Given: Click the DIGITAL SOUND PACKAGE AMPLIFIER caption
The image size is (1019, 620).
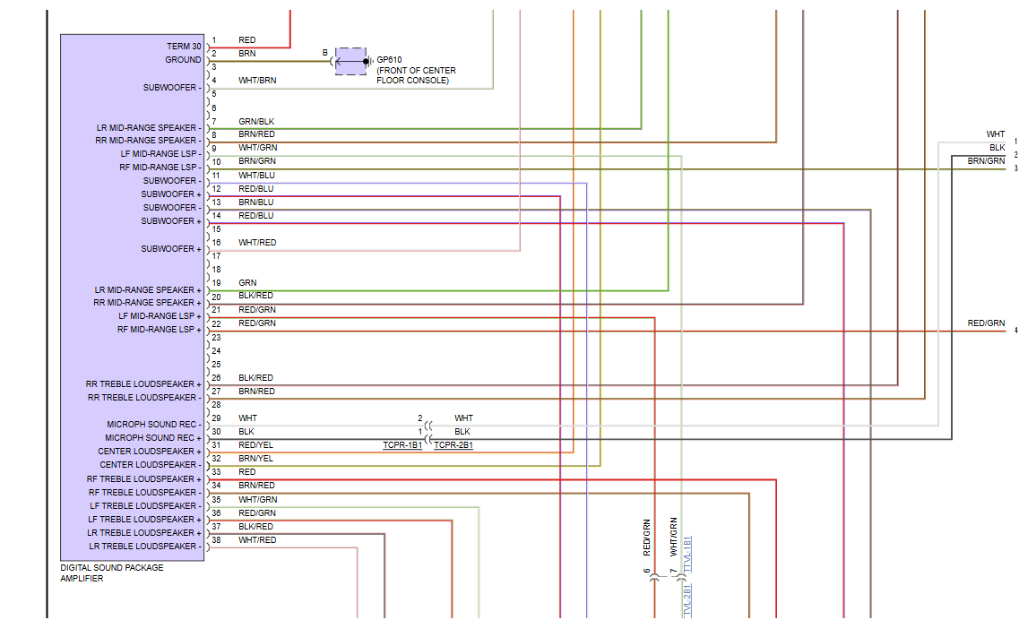Looking at the screenshot, I should (112, 573).
